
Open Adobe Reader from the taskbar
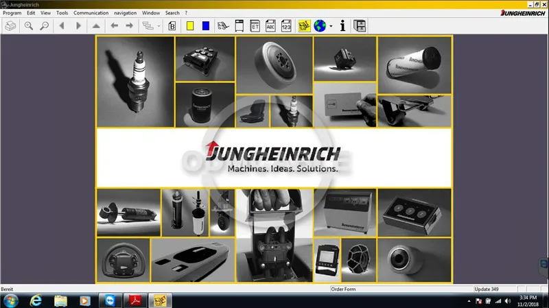click(135, 300)
